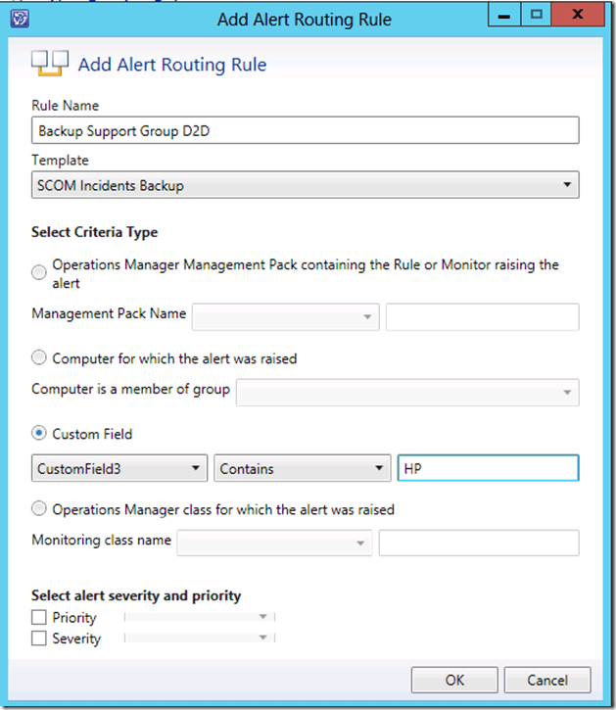Open the Contains operator dropdown
616x710 pixels.
[x=303, y=469]
